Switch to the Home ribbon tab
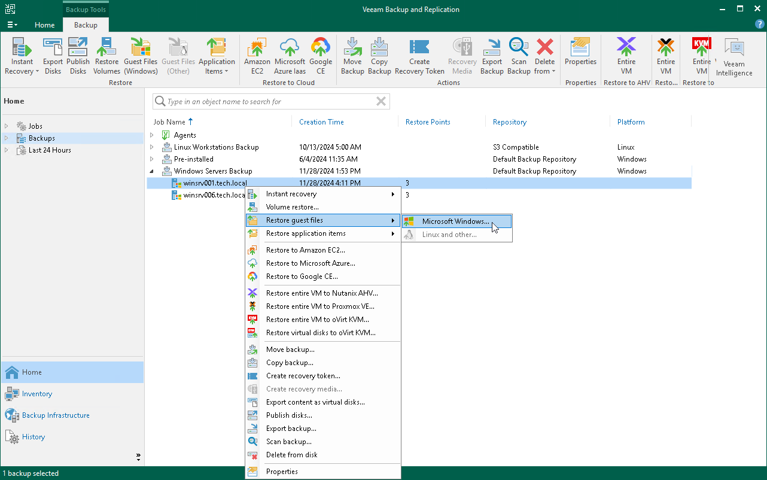 44,25
